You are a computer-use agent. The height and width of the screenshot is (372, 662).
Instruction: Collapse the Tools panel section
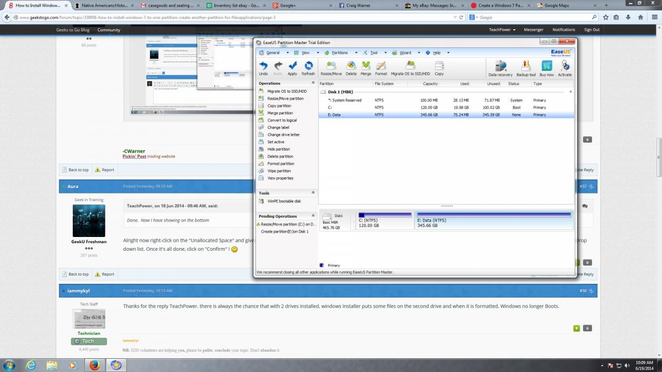tap(313, 193)
